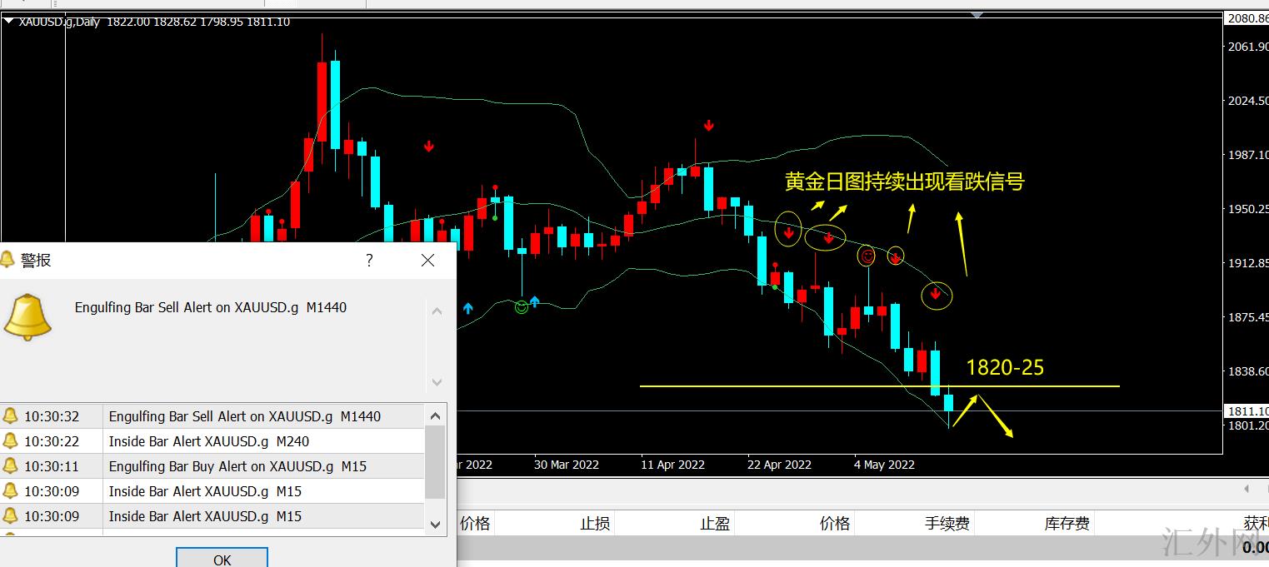Click the bell icon on the 10:30:32 row
The image size is (1269, 567).
pos(10,416)
